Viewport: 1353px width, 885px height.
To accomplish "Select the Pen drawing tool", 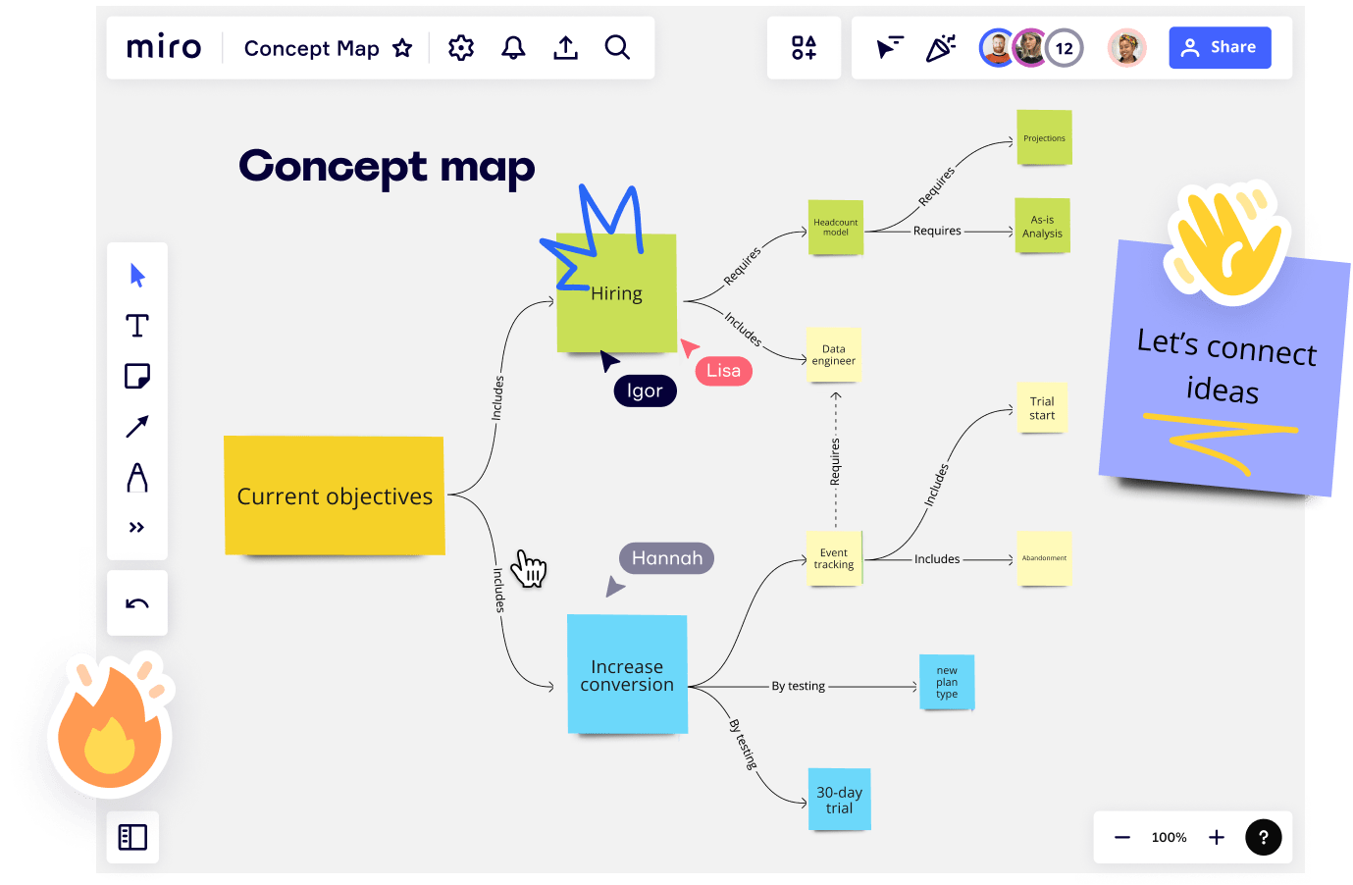I will click(x=137, y=478).
